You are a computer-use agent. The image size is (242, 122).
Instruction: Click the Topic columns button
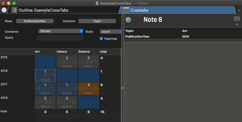coord(97,21)
